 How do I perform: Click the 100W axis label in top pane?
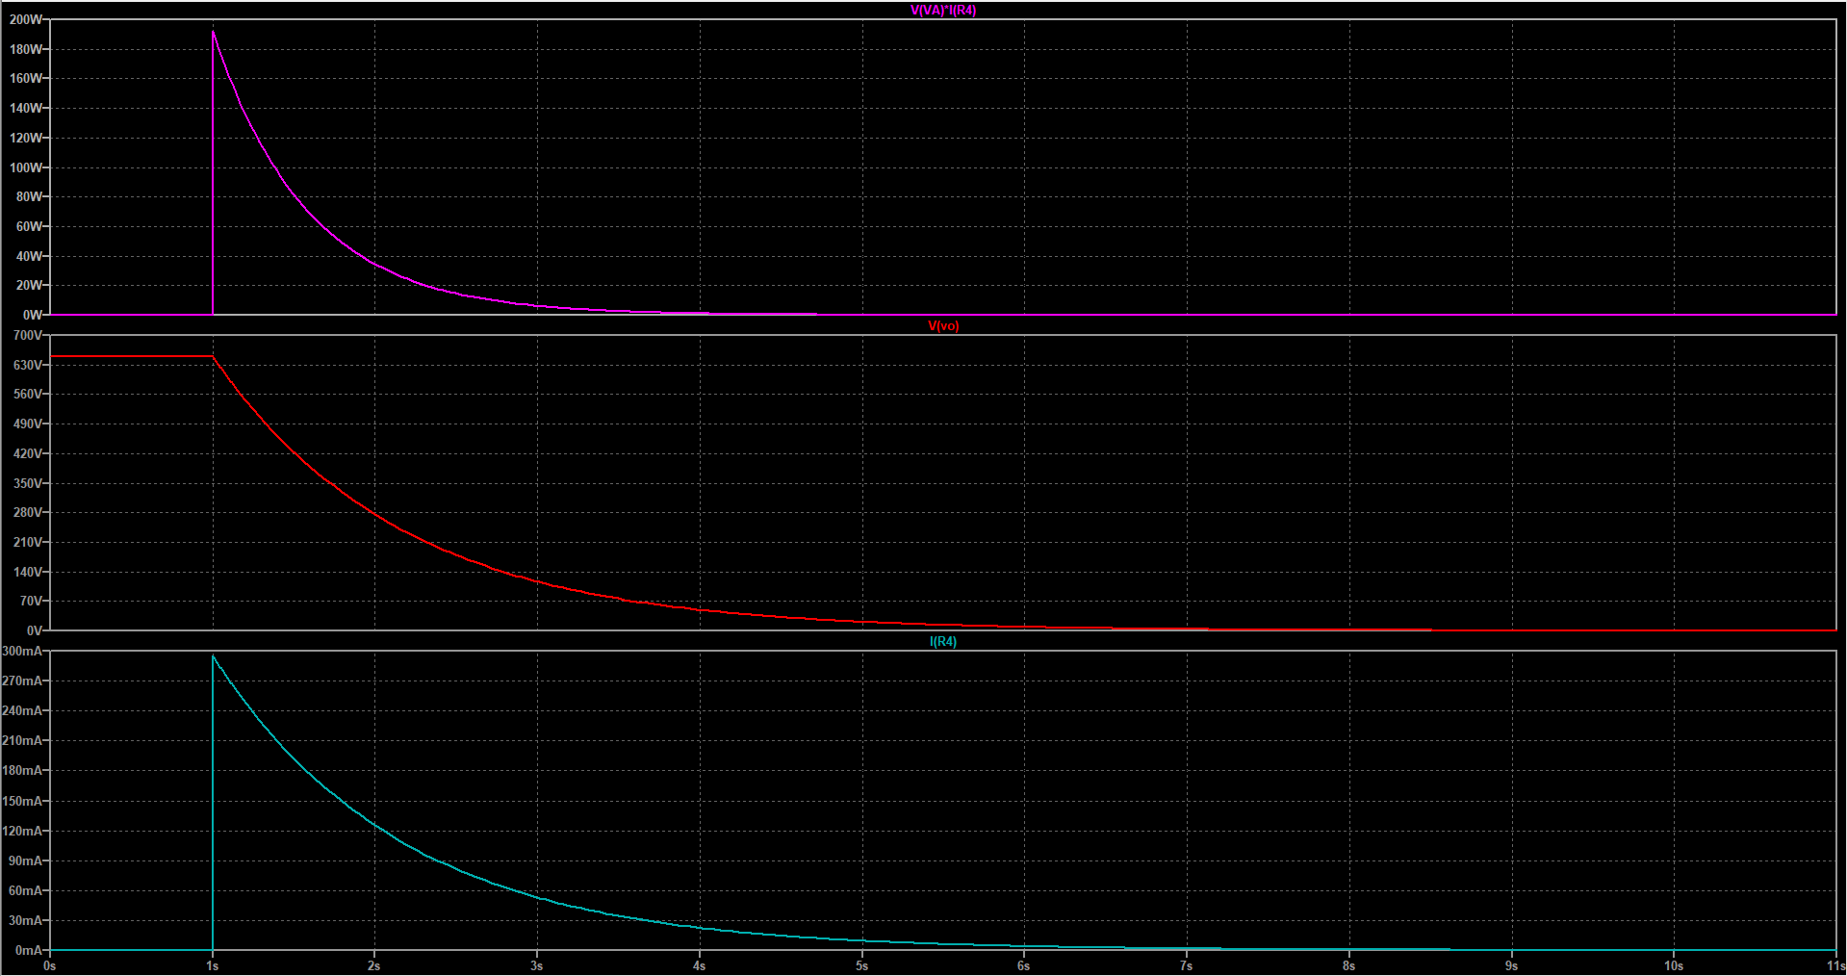(26, 167)
